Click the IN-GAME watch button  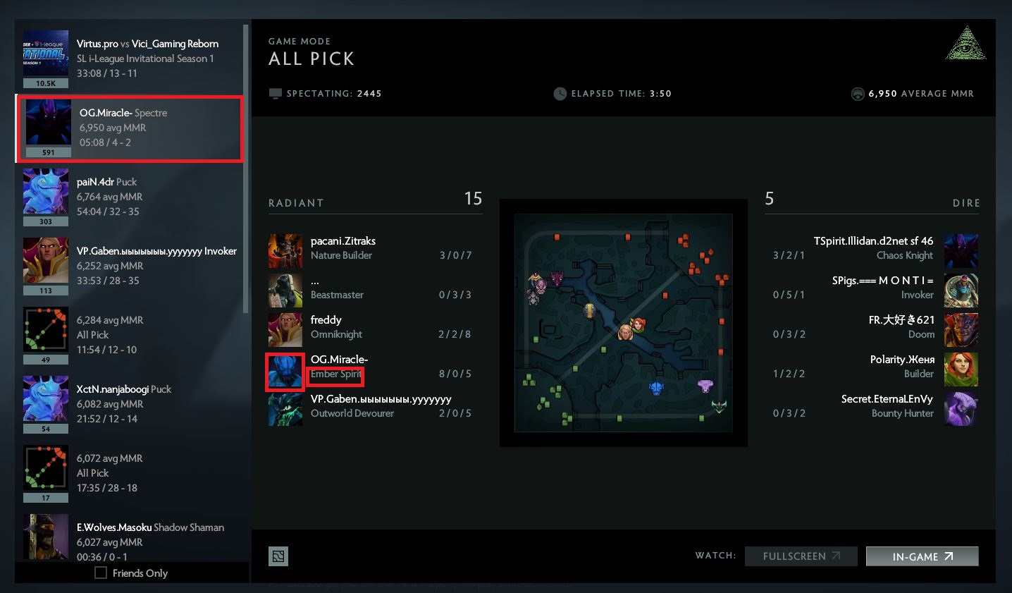922,556
